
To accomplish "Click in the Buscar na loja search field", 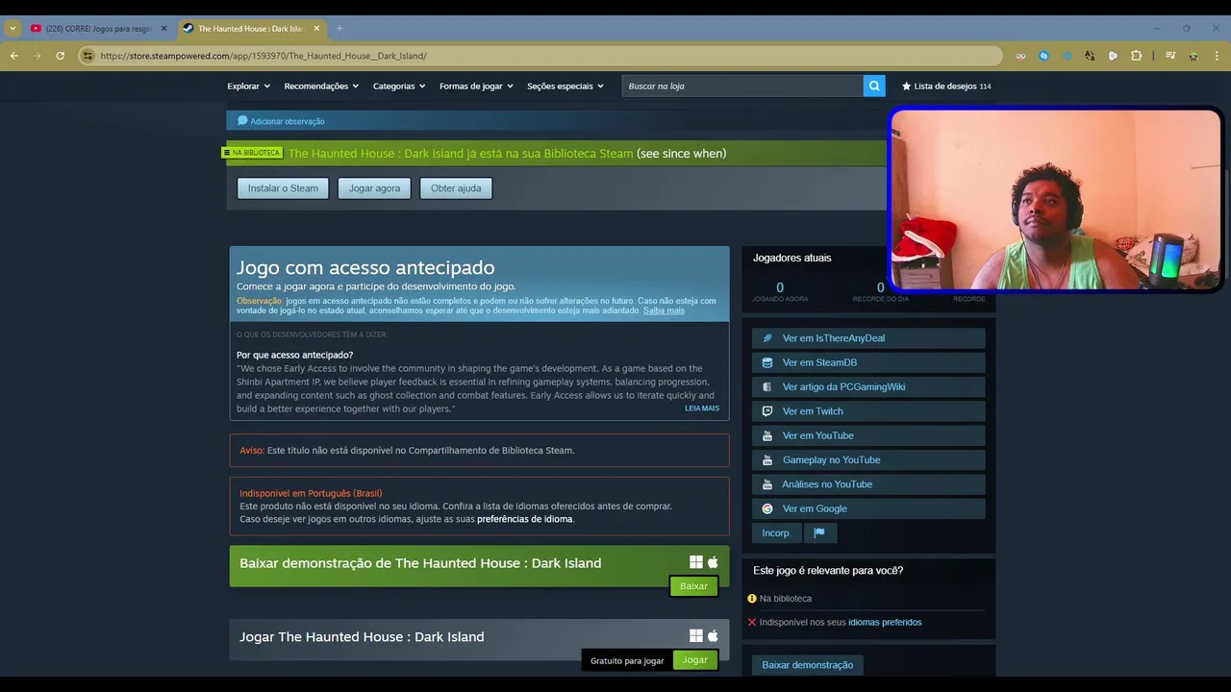I will tap(742, 86).
